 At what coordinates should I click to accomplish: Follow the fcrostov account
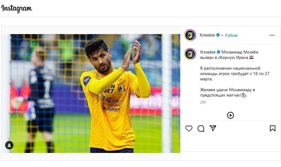pos(231,35)
